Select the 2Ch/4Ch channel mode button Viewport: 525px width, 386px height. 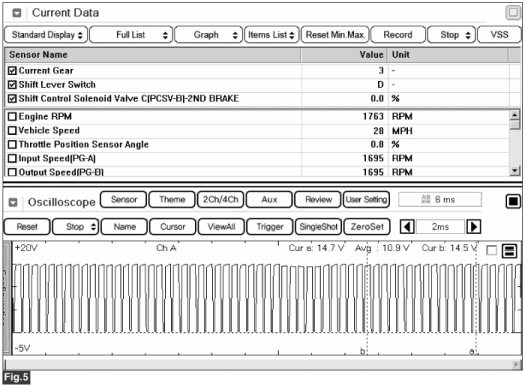[220, 199]
